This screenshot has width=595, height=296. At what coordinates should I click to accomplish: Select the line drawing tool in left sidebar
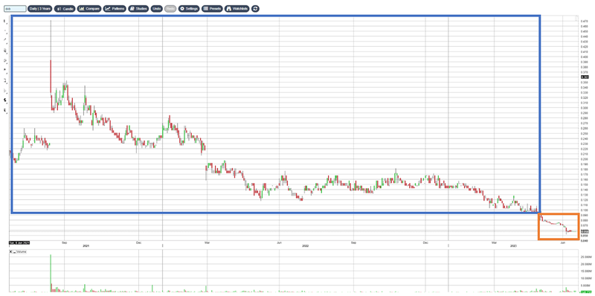[5, 39]
